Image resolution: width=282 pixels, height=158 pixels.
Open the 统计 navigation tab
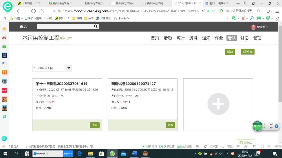pyautogui.click(x=180, y=38)
